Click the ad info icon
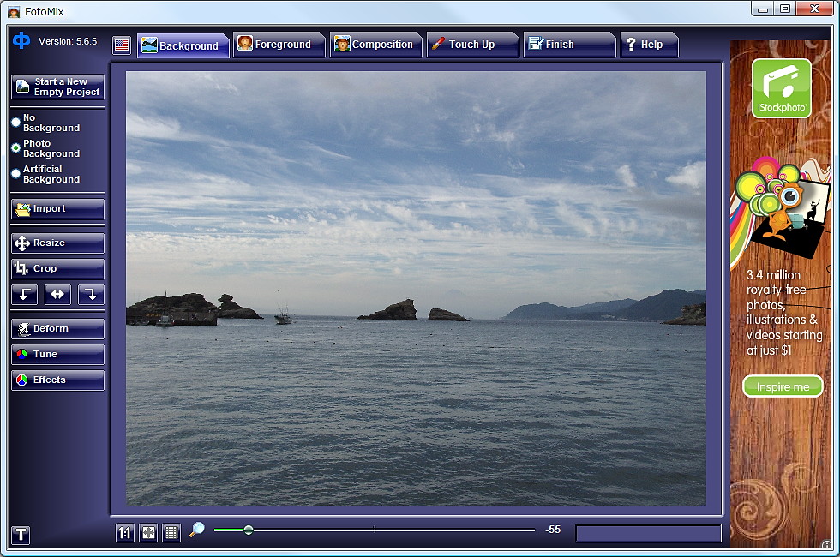Viewport: 840px width, 557px height. tap(826, 544)
